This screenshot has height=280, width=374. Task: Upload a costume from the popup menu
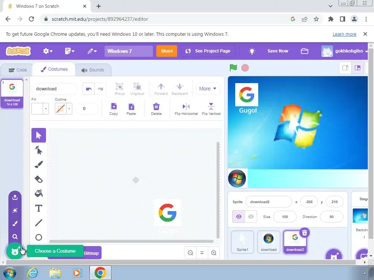(15, 197)
